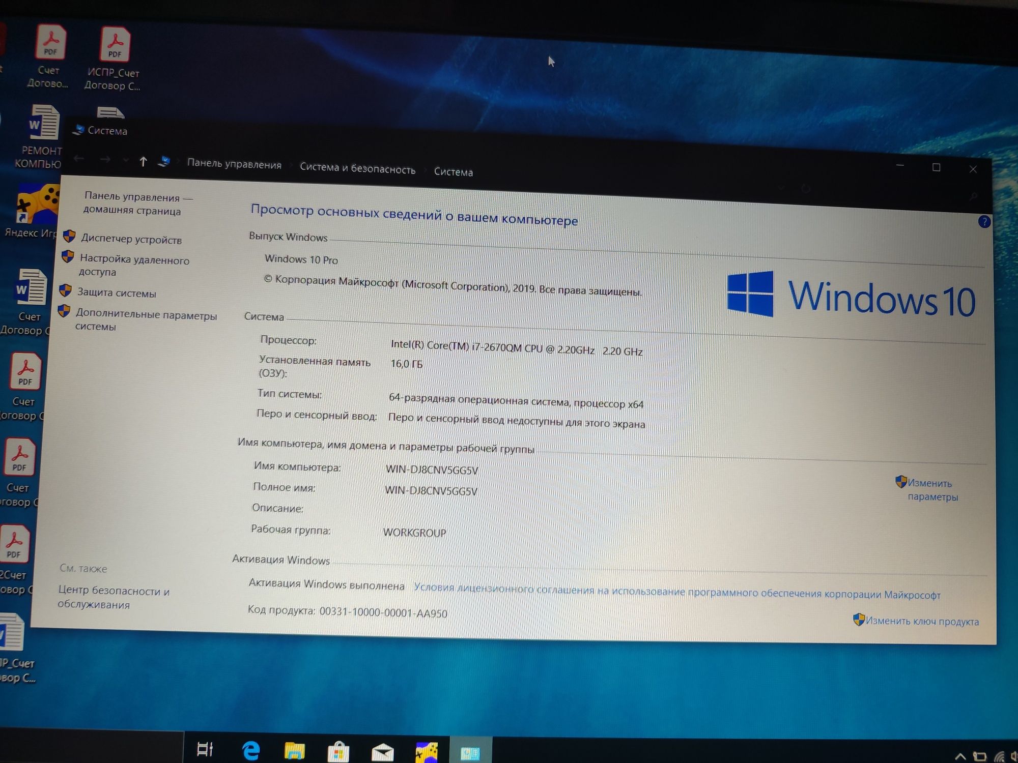Open Центр безопасности и обслуживания link
Image resolution: width=1018 pixels, height=763 pixels.
[x=113, y=597]
